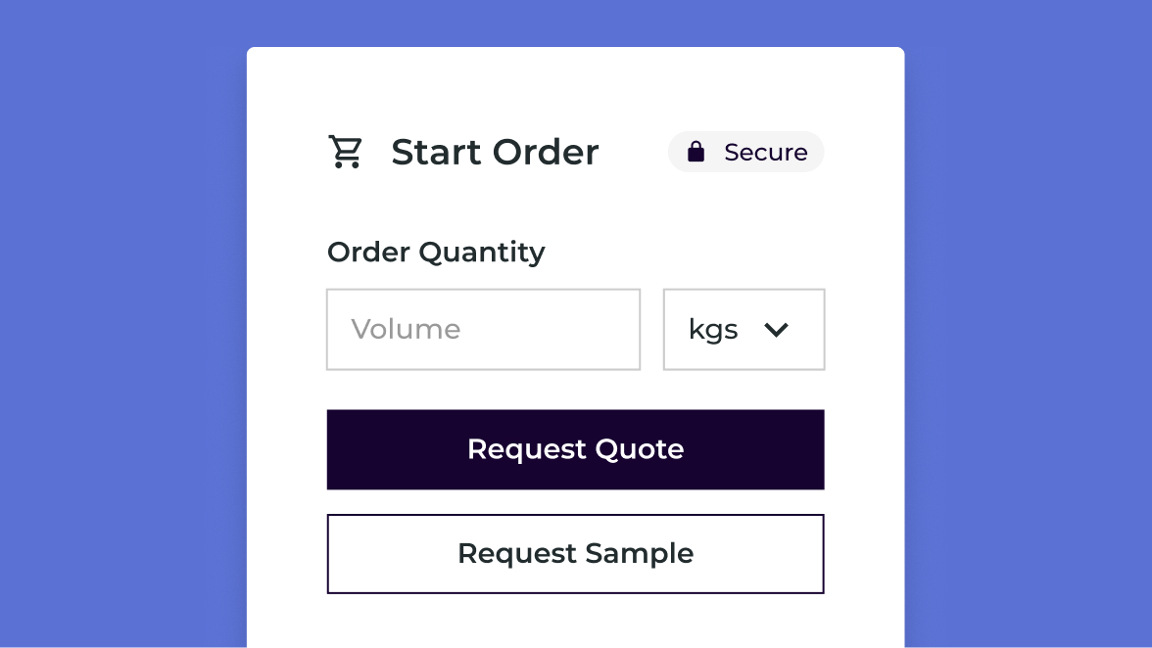Click the Request Quote label text
The image size is (1152, 648).
tap(575, 449)
